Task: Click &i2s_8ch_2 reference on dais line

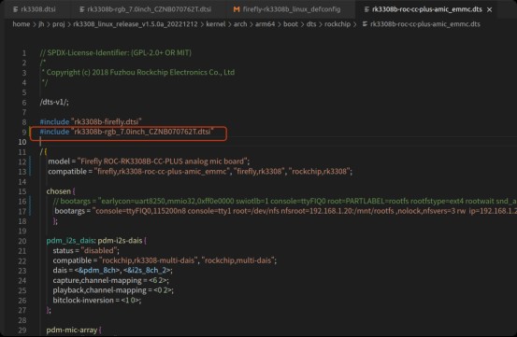Action: (x=148, y=271)
